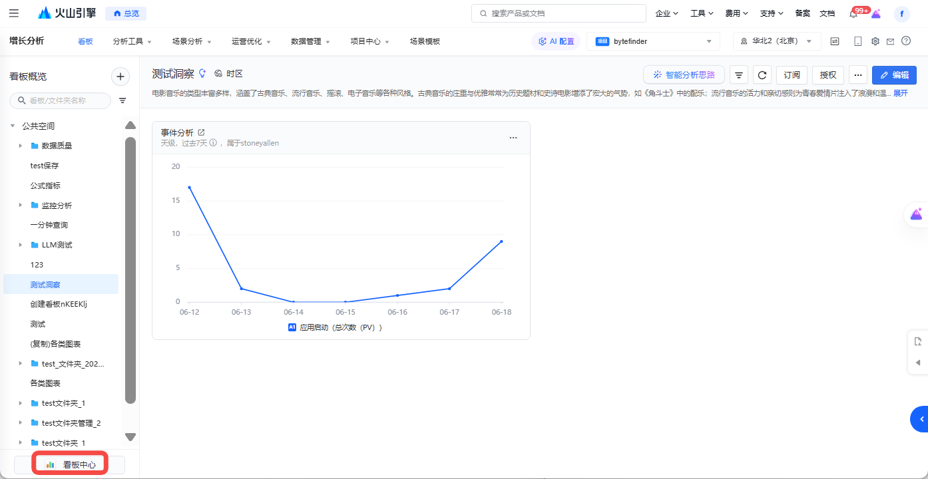Click the mail envelope icon
The height and width of the screenshot is (479, 928).
coord(890,41)
